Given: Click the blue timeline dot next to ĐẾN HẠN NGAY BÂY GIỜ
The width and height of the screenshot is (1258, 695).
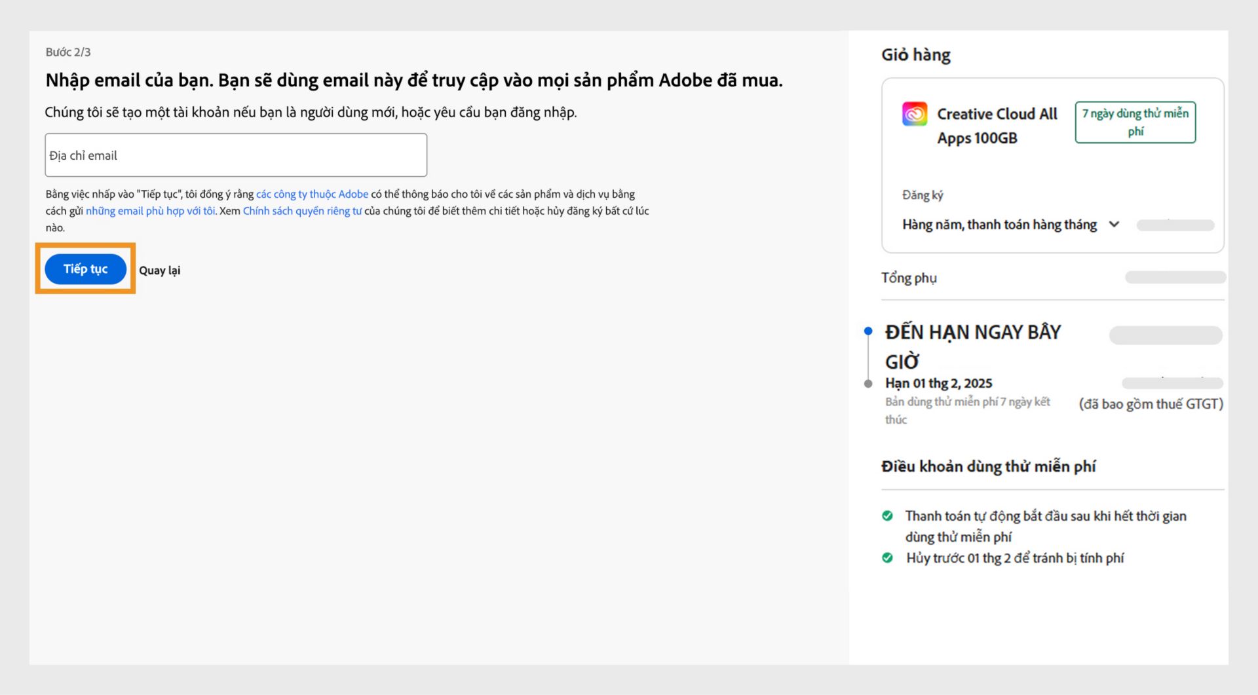Looking at the screenshot, I should pos(868,331).
